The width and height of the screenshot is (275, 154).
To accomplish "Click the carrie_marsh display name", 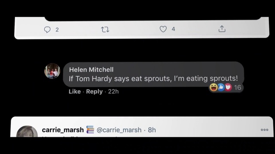I will point(63,130).
